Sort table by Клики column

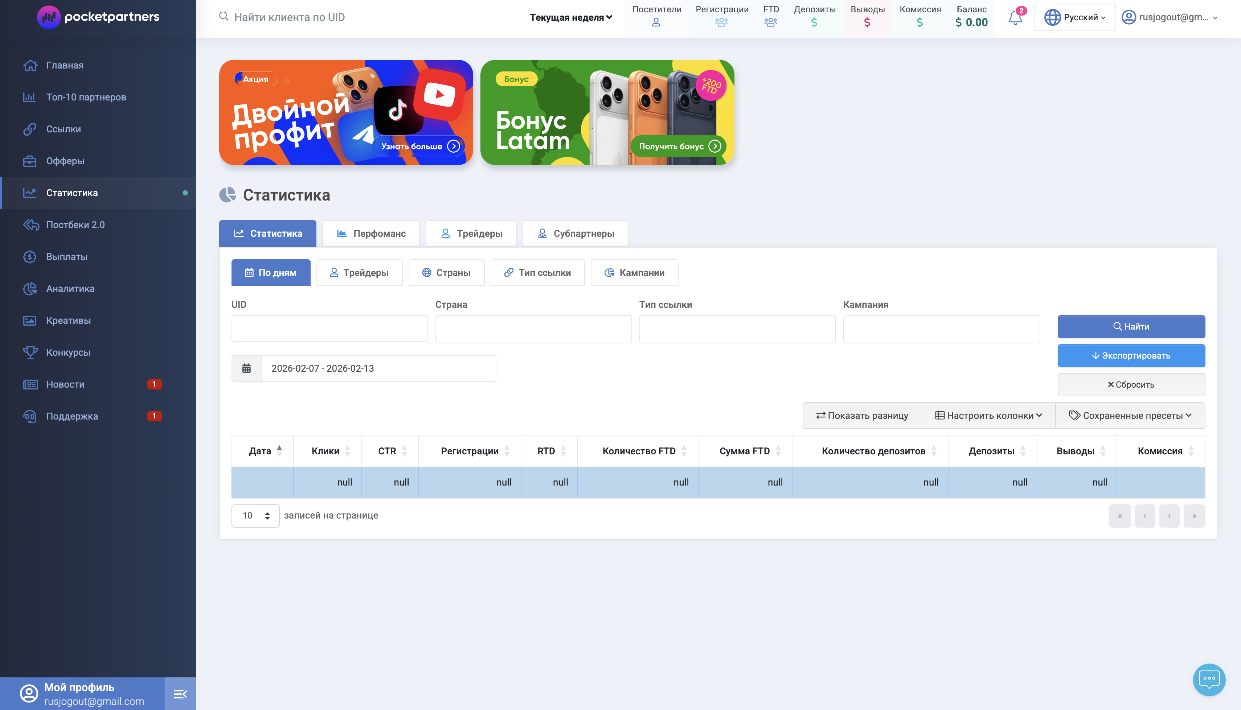[x=327, y=451]
